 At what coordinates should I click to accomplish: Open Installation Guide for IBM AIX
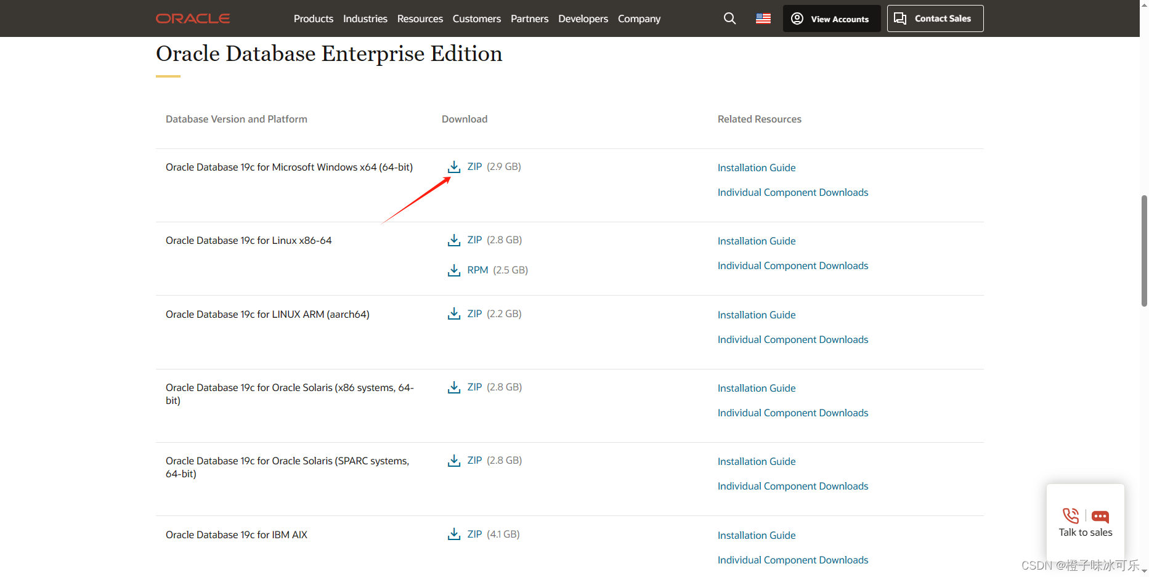pos(757,535)
